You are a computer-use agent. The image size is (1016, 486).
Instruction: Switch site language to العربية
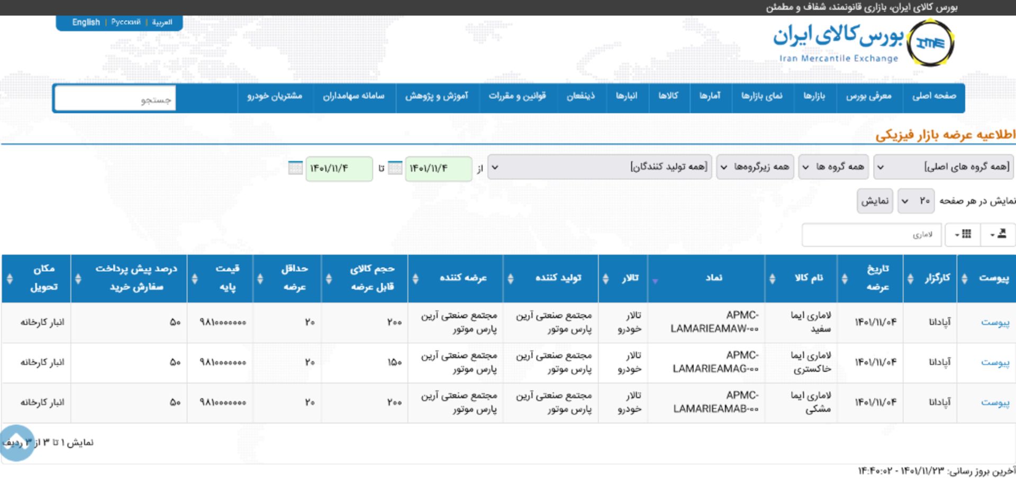pyautogui.click(x=162, y=22)
